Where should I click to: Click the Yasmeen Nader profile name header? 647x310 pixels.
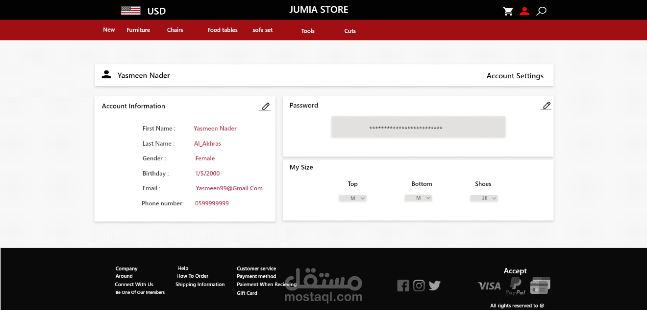pos(144,75)
